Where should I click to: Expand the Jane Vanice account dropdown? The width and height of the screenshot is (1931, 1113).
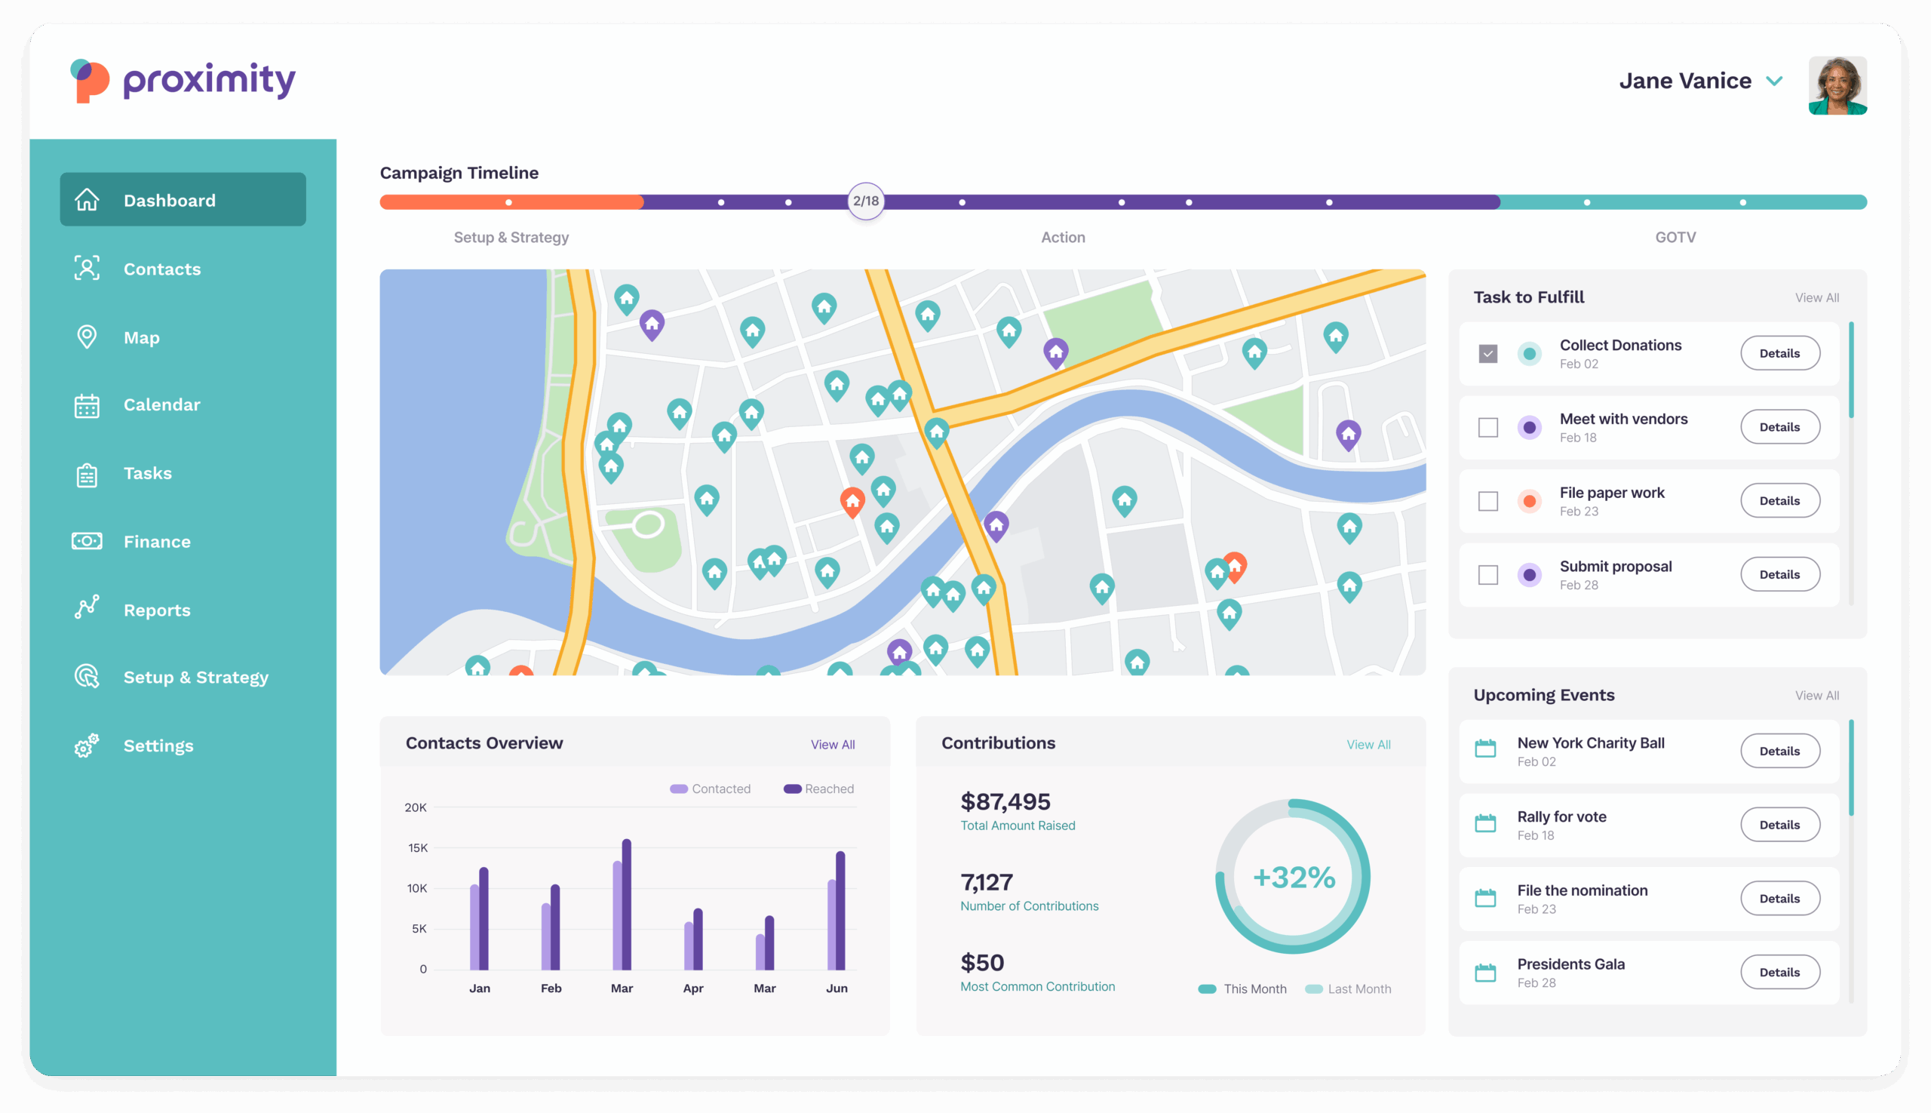[x=1775, y=80]
